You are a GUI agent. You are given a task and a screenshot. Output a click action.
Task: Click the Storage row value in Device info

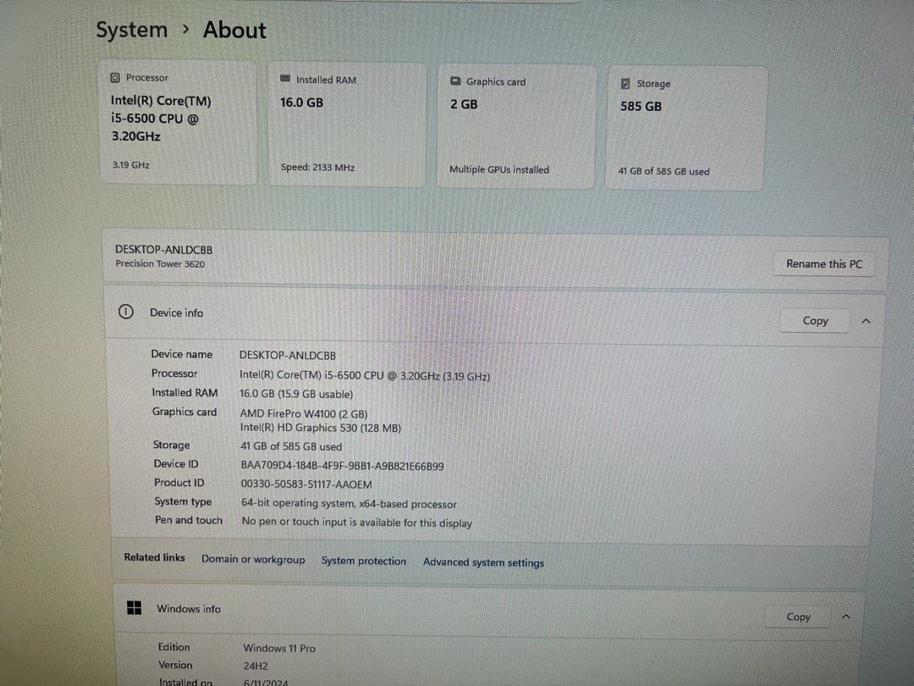(291, 446)
